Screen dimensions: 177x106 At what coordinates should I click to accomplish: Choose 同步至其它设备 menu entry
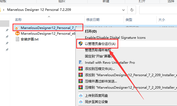96,102
